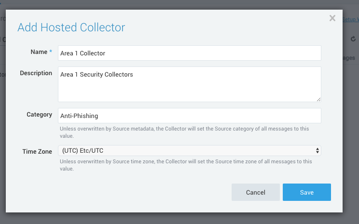This screenshot has height=224, width=359.
Task: Click the Add Hosted Collector dialog title
Action: [71, 27]
